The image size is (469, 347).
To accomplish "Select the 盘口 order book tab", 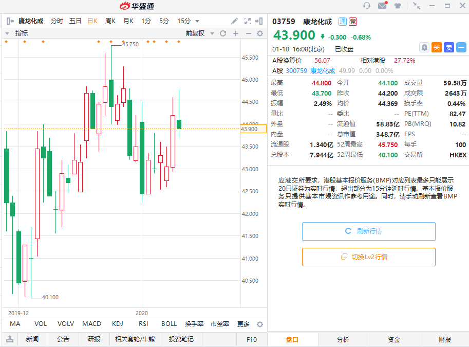I will 292,339.
